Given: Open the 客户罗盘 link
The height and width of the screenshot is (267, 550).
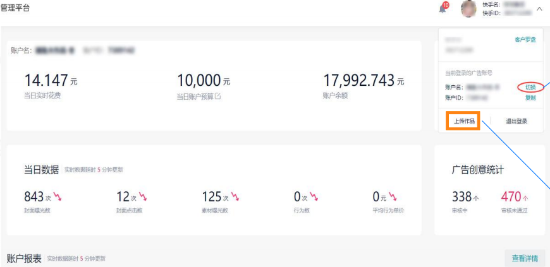Looking at the screenshot, I should (x=525, y=40).
